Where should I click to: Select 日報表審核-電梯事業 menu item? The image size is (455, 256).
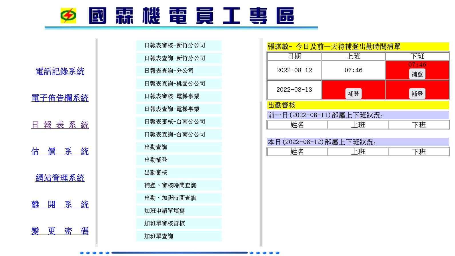[179, 96]
